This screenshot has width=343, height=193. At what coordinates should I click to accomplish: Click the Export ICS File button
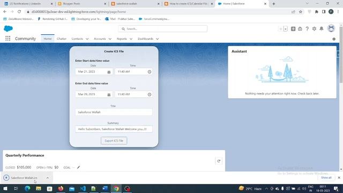(x=114, y=140)
